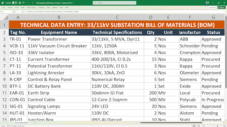Click the Insert Function fx icon
227x127 pixels.
point(22,12)
